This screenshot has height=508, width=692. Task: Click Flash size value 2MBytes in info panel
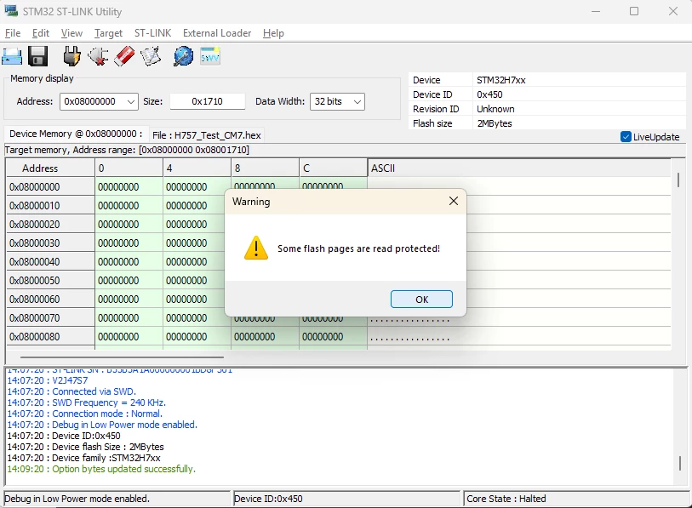[495, 123]
